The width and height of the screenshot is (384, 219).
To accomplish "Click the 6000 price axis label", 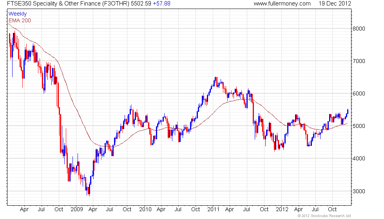I will 359,93.
